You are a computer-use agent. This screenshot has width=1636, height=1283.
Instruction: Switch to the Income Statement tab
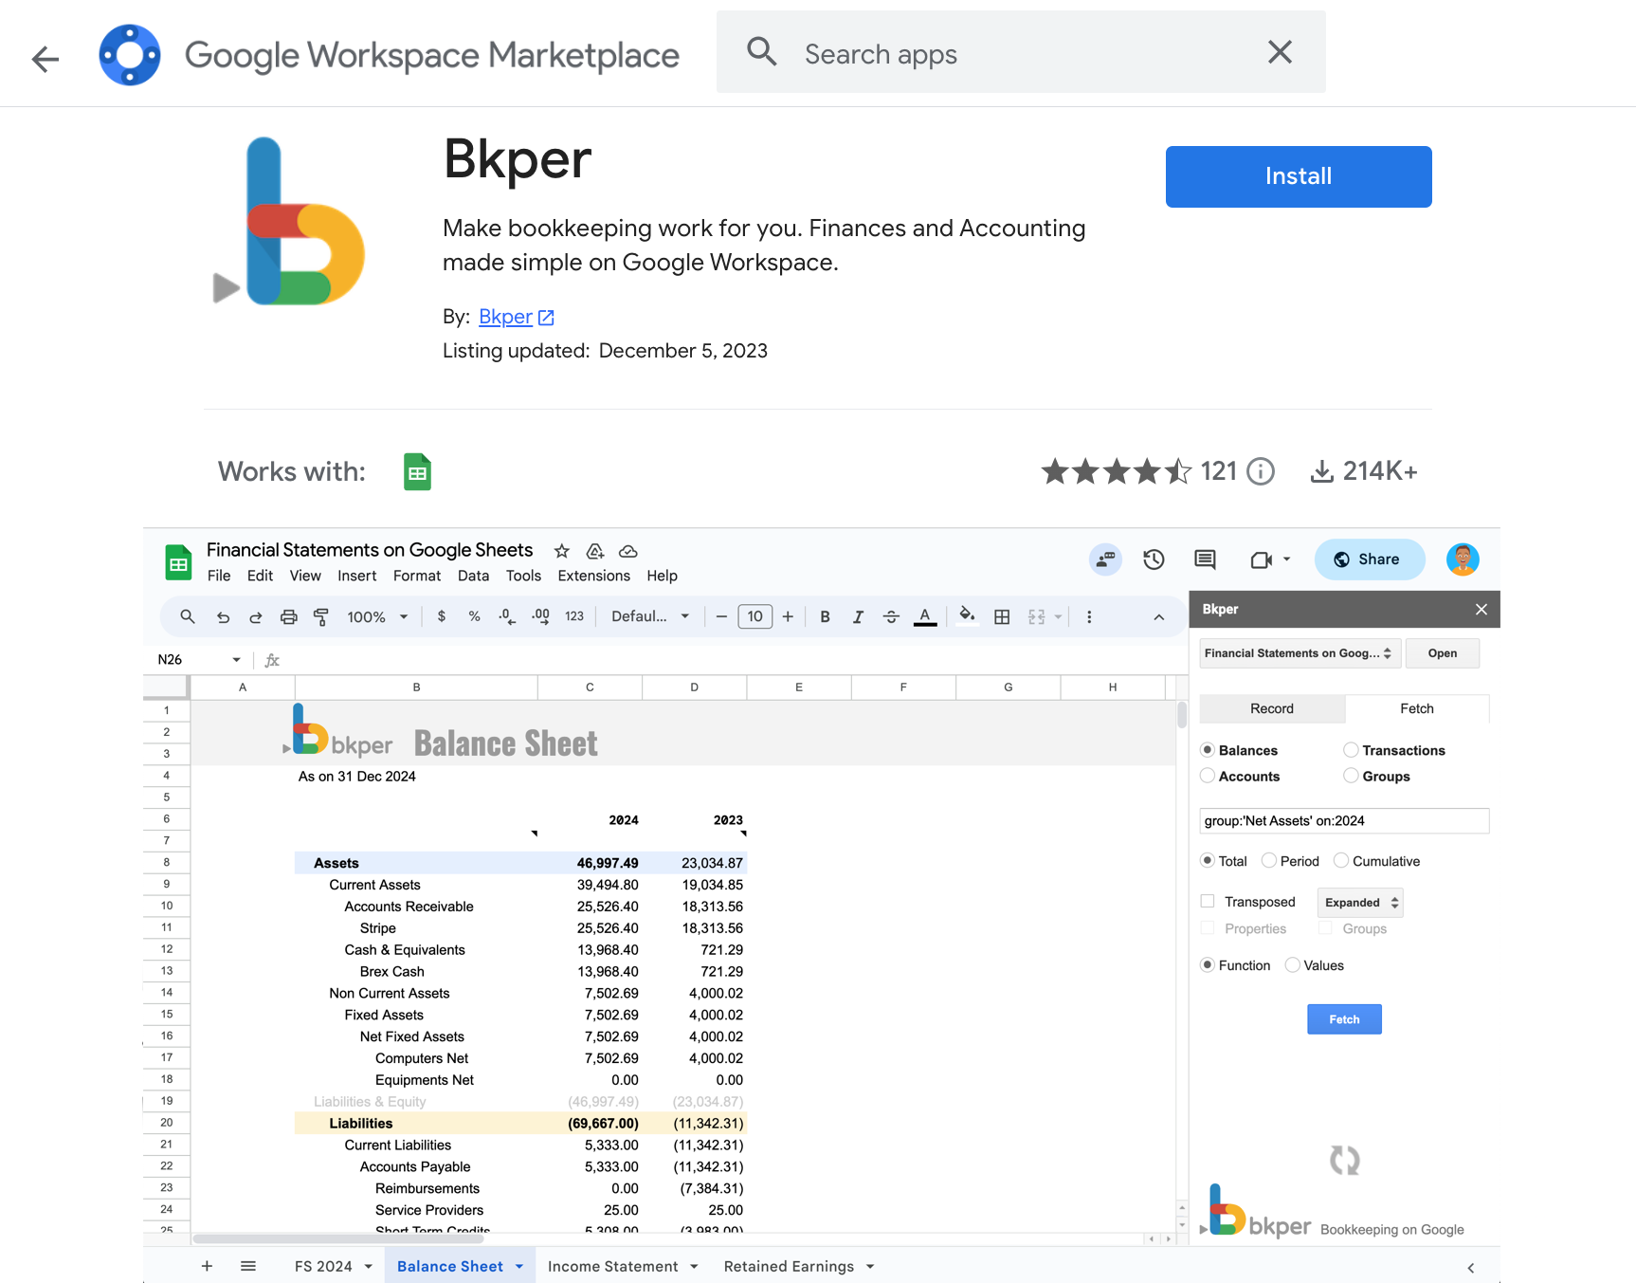click(x=612, y=1266)
